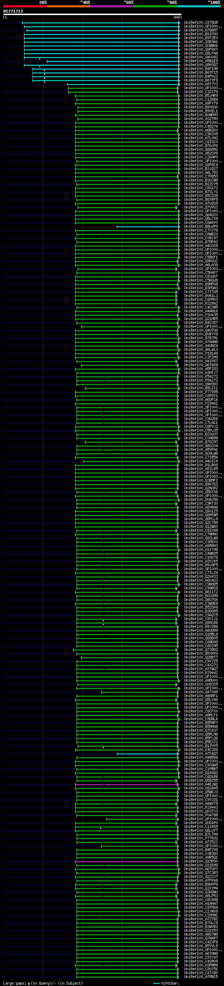Open hit UniRef100_B9IM30
Image resolution: width=224 pixels, height=986 pixels.
pos(201,34)
